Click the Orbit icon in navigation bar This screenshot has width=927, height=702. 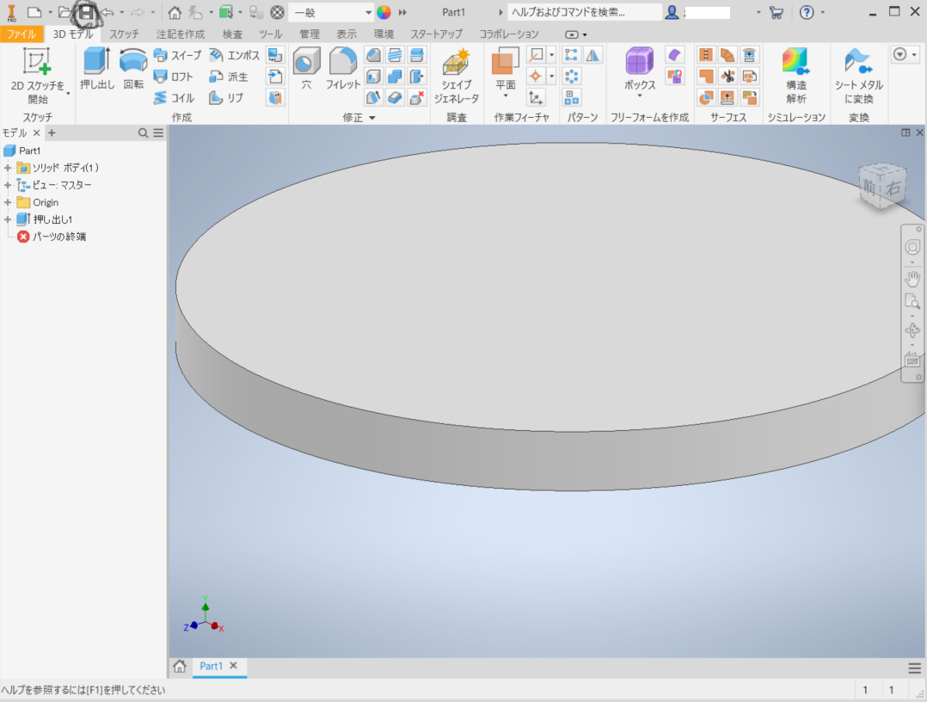pyautogui.click(x=912, y=330)
